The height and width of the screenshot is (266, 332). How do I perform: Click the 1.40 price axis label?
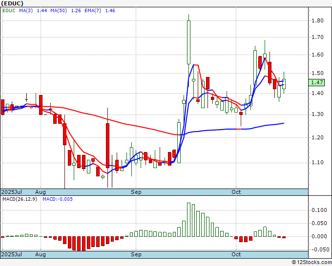coord(318,94)
